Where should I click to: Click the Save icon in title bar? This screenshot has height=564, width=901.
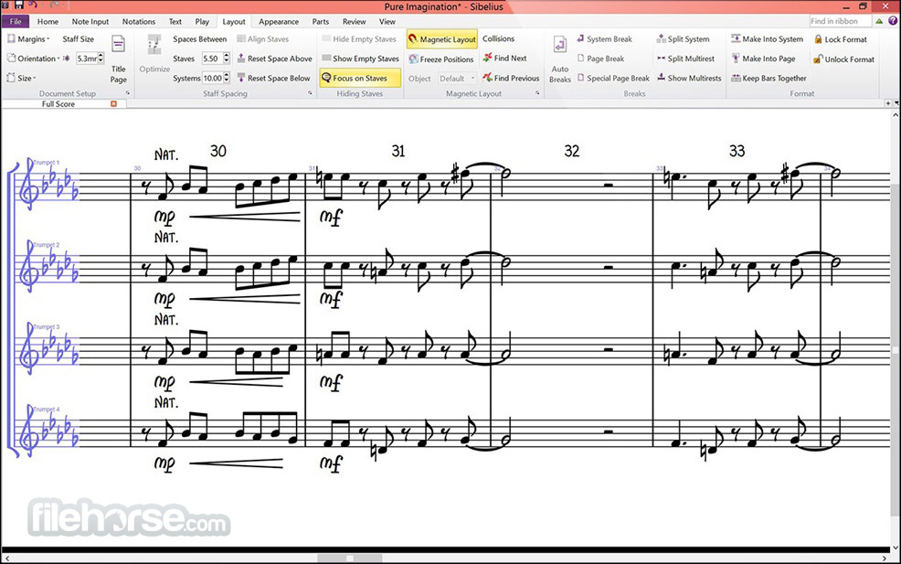click(x=18, y=5)
